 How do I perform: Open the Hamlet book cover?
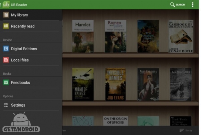83,36
